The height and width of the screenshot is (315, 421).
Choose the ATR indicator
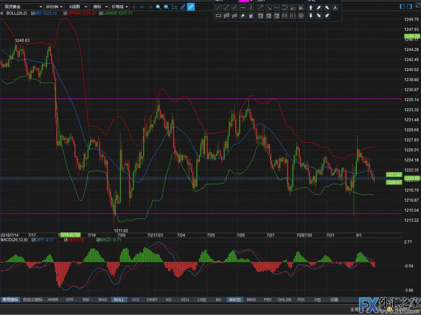69,299
